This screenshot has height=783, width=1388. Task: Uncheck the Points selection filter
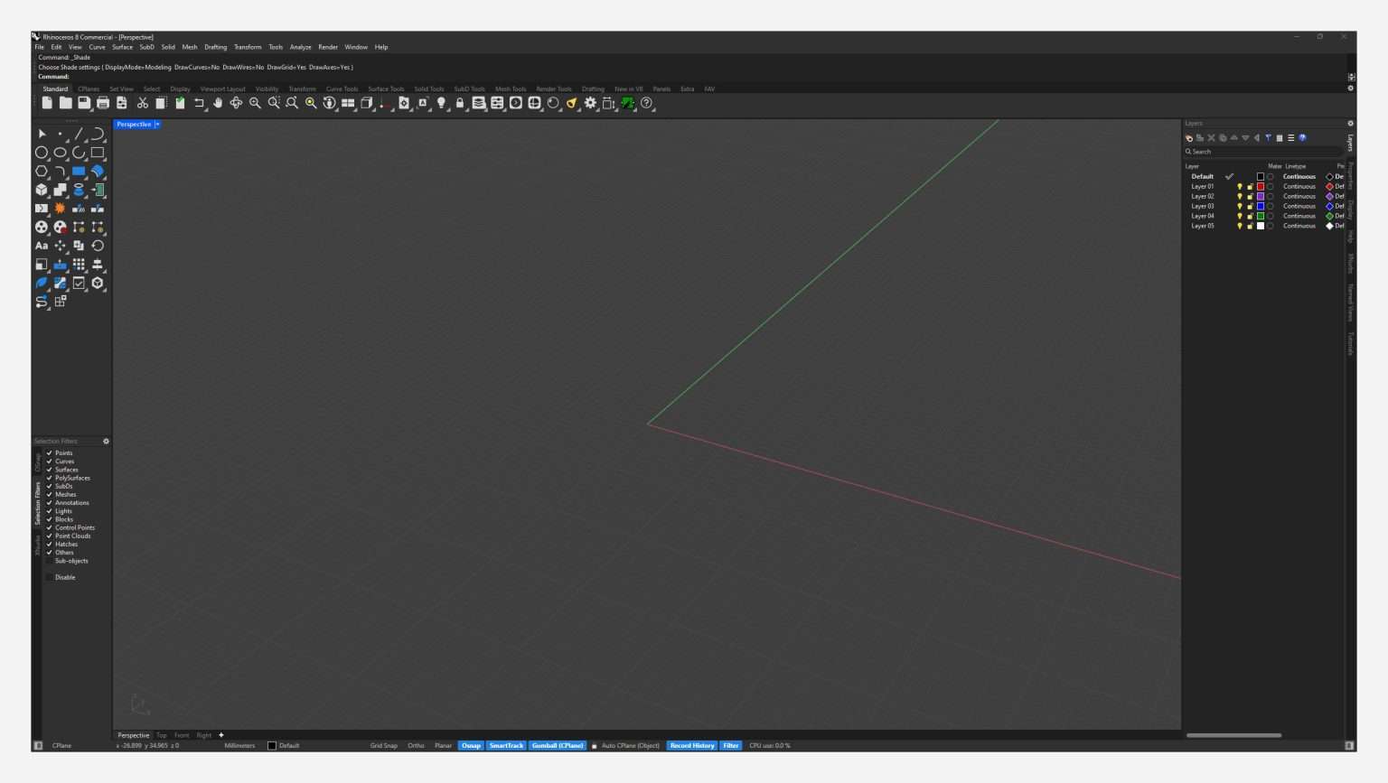(50, 453)
